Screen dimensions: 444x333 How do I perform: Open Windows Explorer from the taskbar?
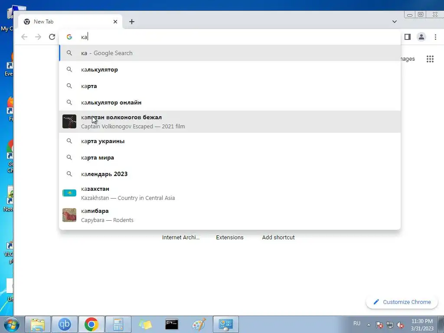[x=38, y=324]
